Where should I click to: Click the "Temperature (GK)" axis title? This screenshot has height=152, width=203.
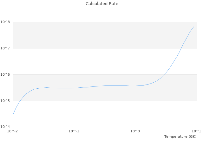(x=180, y=136)
